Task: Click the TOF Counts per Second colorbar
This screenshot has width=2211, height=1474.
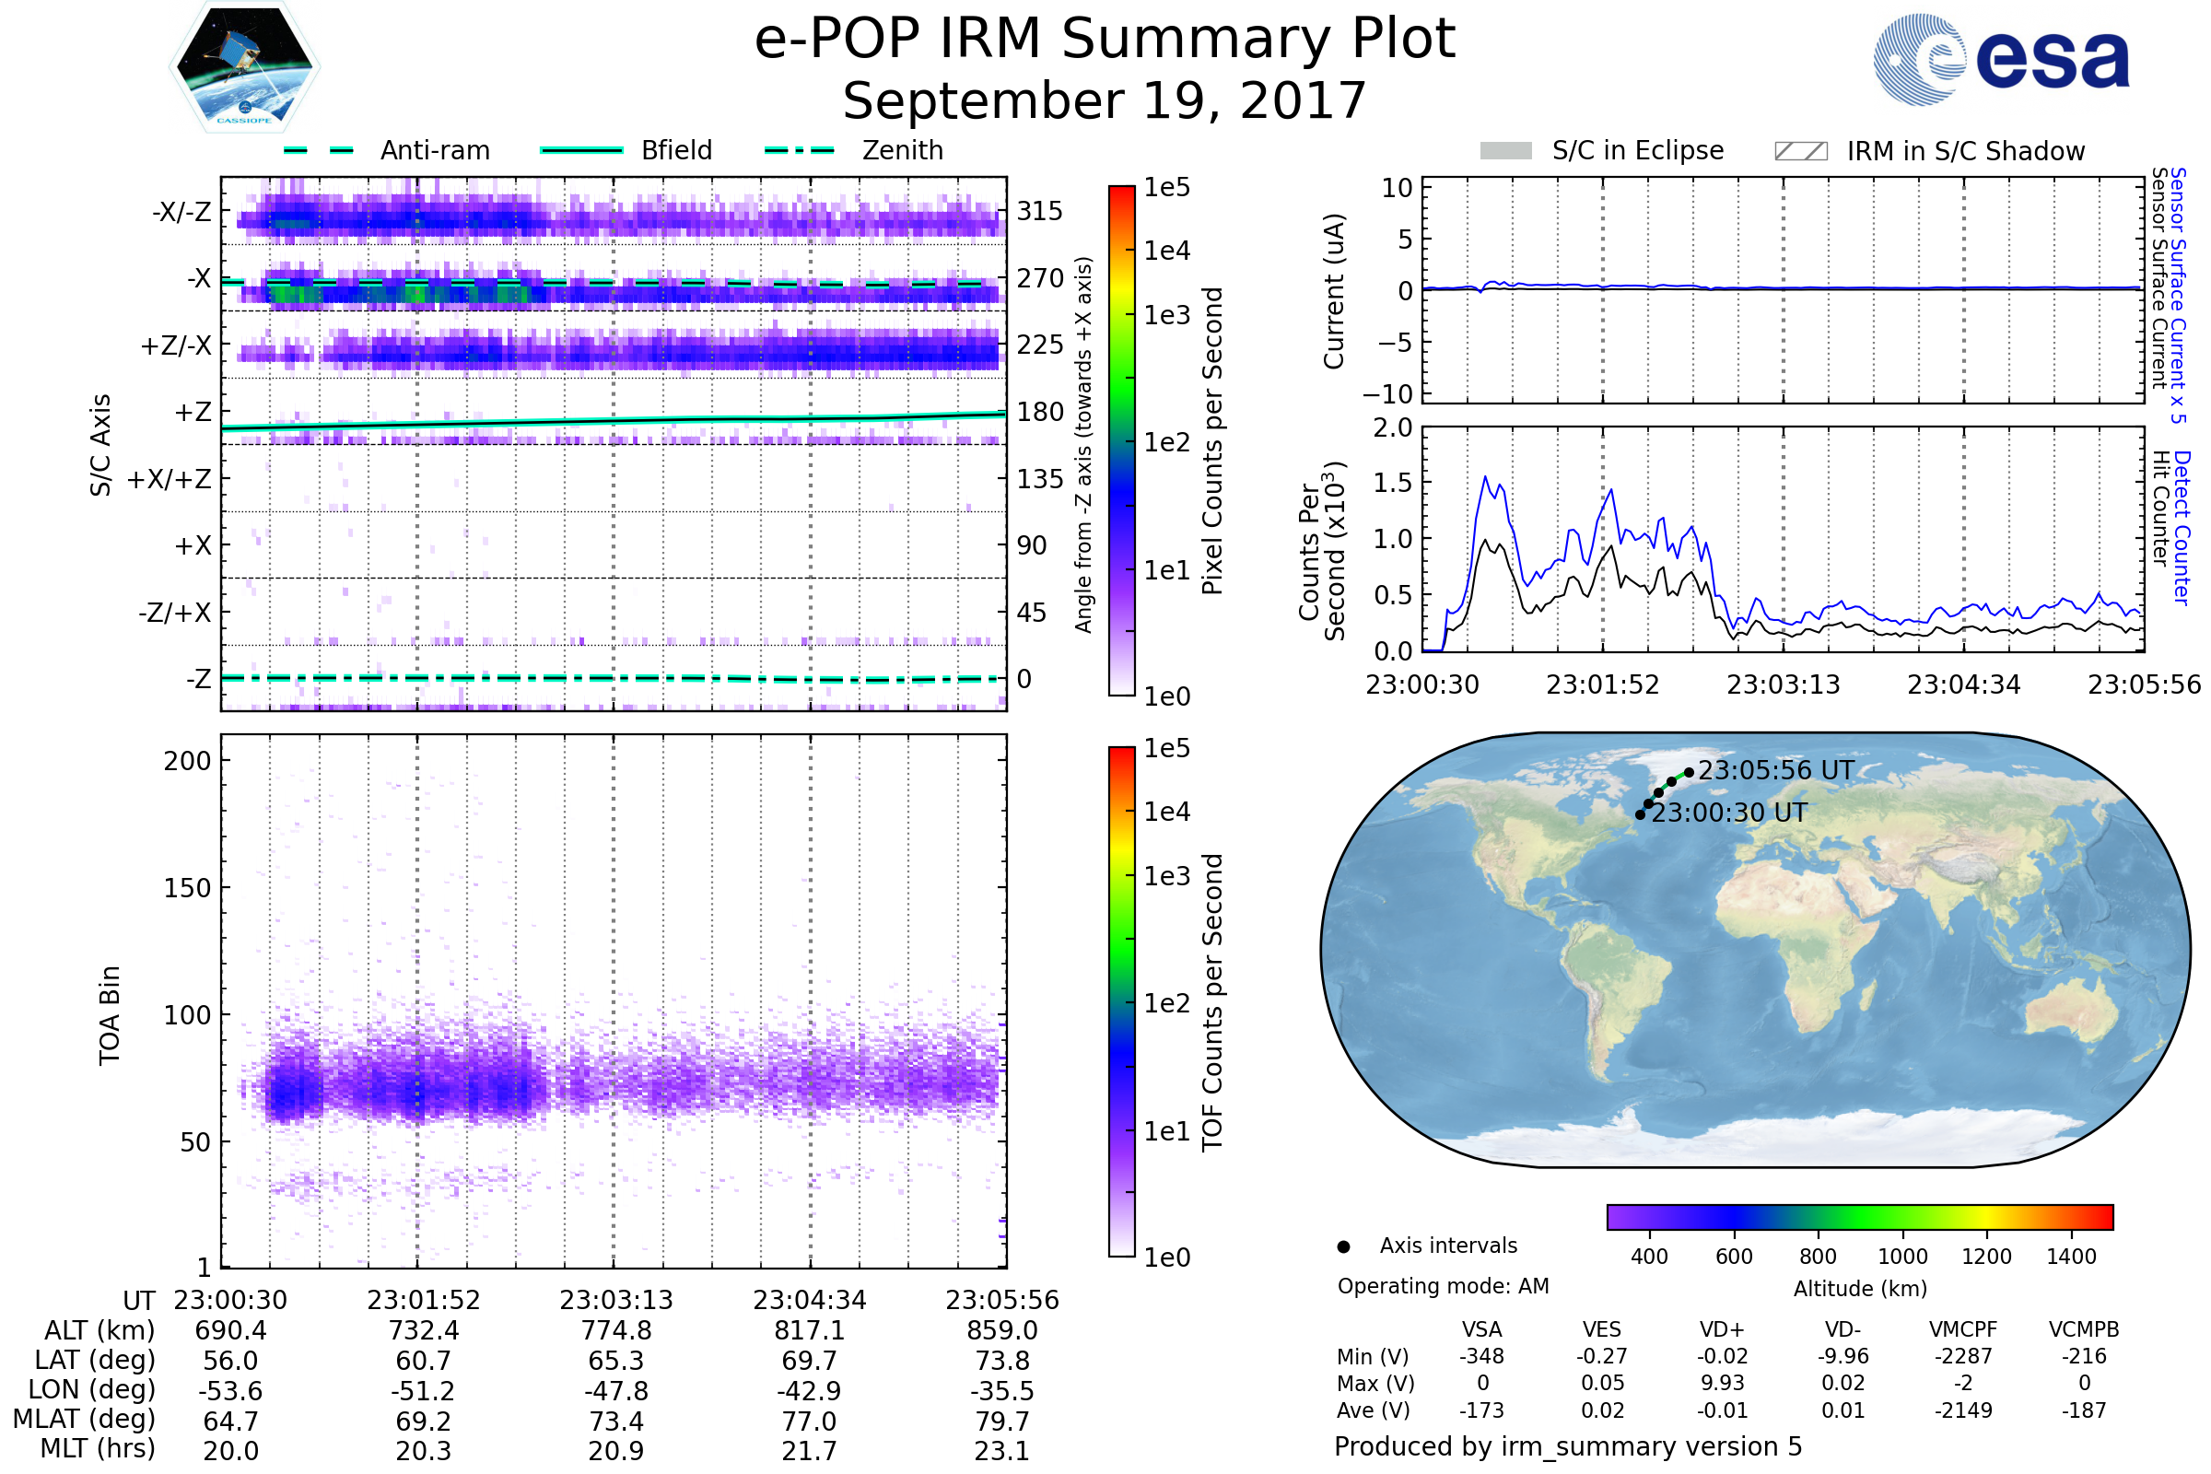Action: tap(1121, 1001)
